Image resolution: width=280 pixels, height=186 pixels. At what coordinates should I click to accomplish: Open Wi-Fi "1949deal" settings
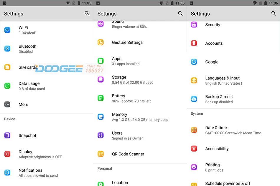coord(47,30)
